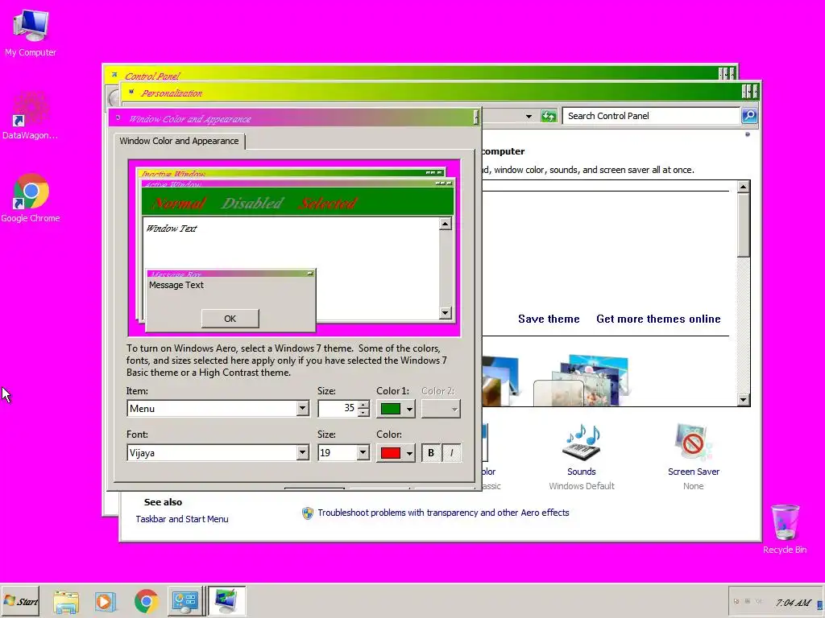Click the Disabled menu item in preview
This screenshot has height=618, width=825.
click(251, 203)
